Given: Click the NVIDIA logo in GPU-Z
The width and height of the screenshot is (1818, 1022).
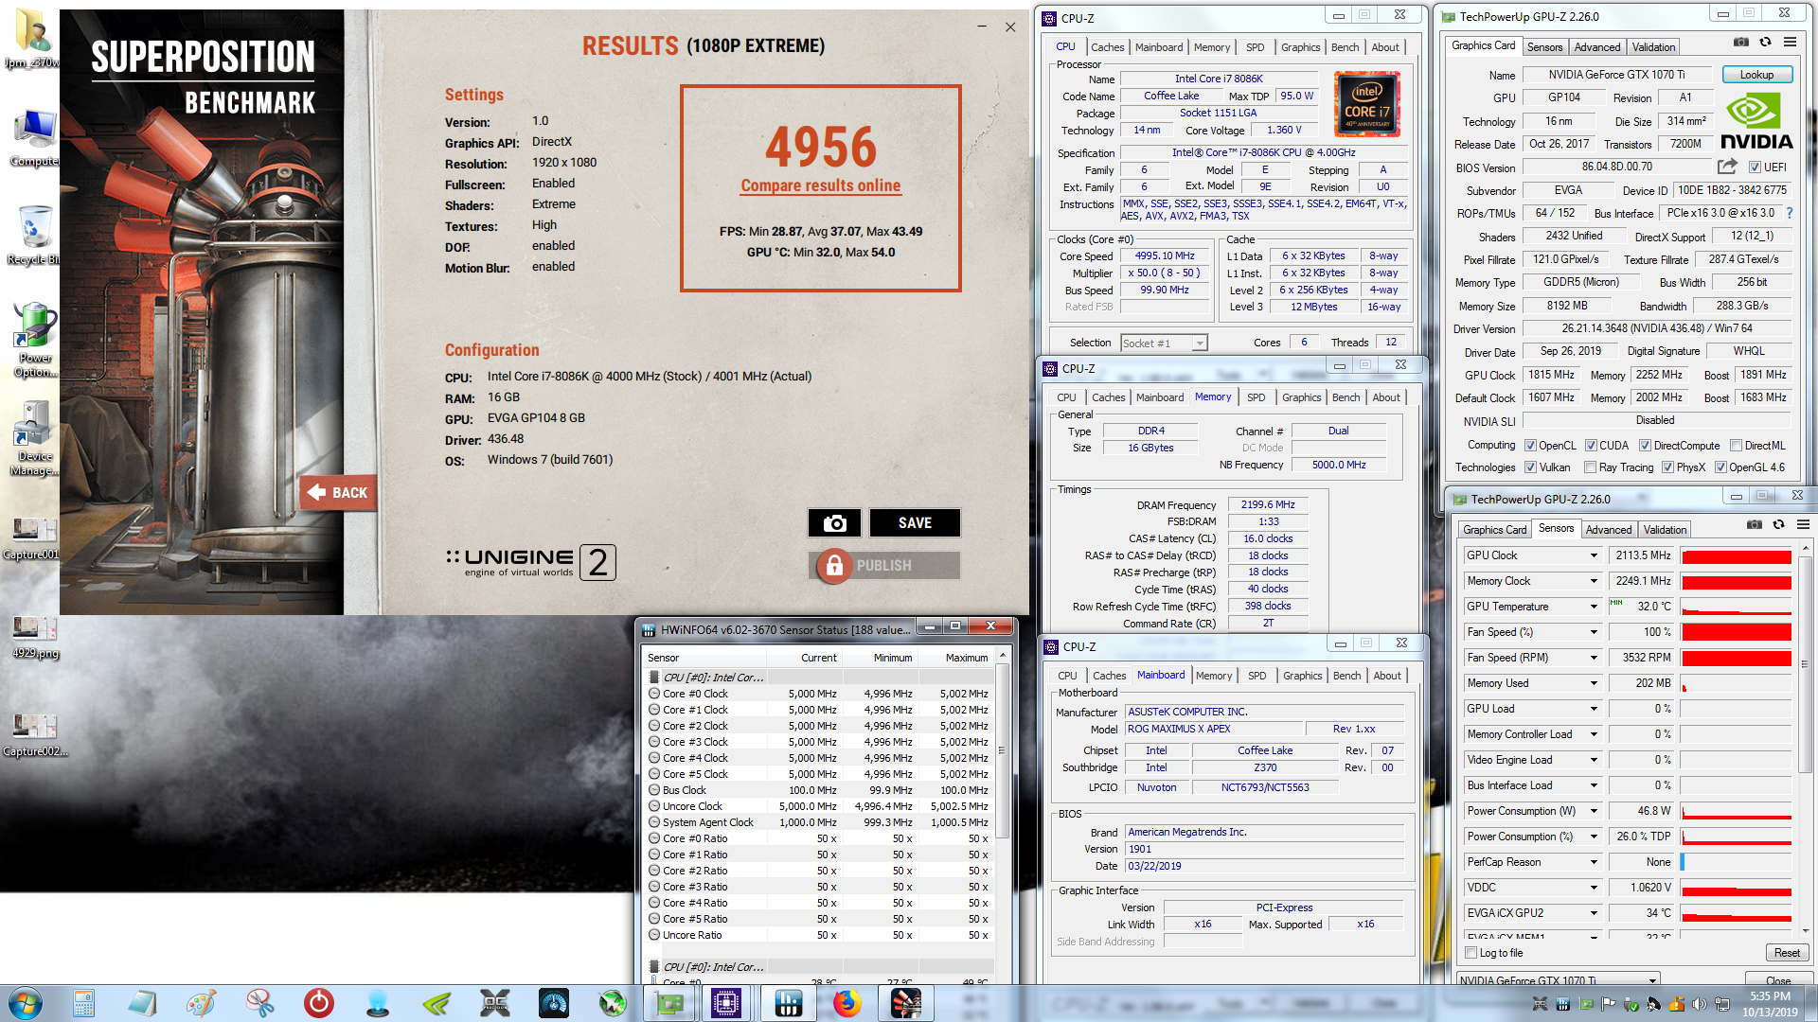Looking at the screenshot, I should click(x=1756, y=122).
